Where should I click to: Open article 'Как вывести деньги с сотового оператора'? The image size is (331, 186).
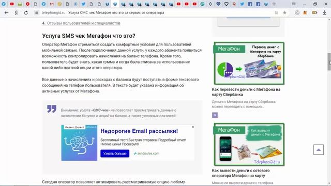[240, 173]
